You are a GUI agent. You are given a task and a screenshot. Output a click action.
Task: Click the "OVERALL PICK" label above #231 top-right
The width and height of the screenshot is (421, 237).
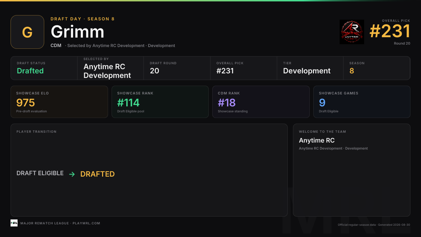coord(396,21)
